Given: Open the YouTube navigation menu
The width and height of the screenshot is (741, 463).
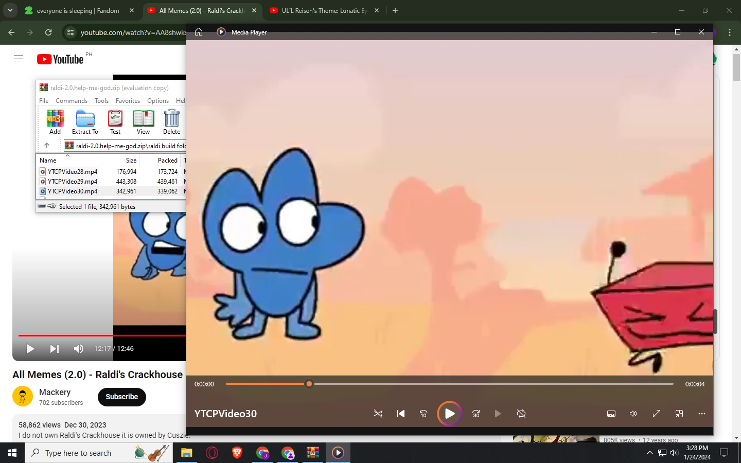Looking at the screenshot, I should [x=19, y=59].
